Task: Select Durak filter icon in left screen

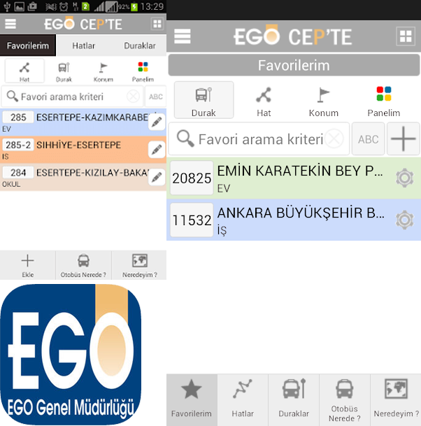Action: [x=64, y=72]
